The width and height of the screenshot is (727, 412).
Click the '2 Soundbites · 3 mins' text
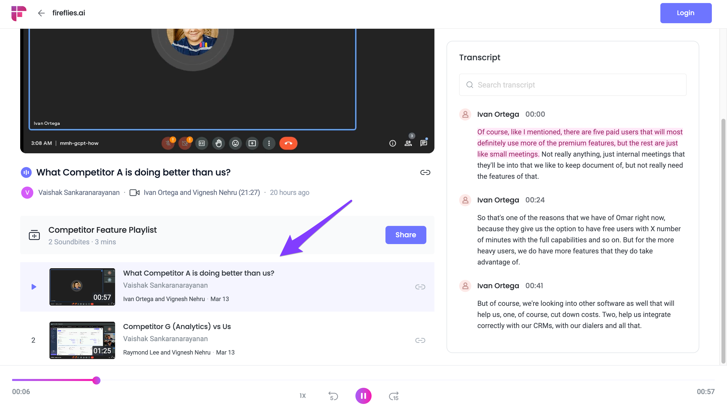(82, 242)
